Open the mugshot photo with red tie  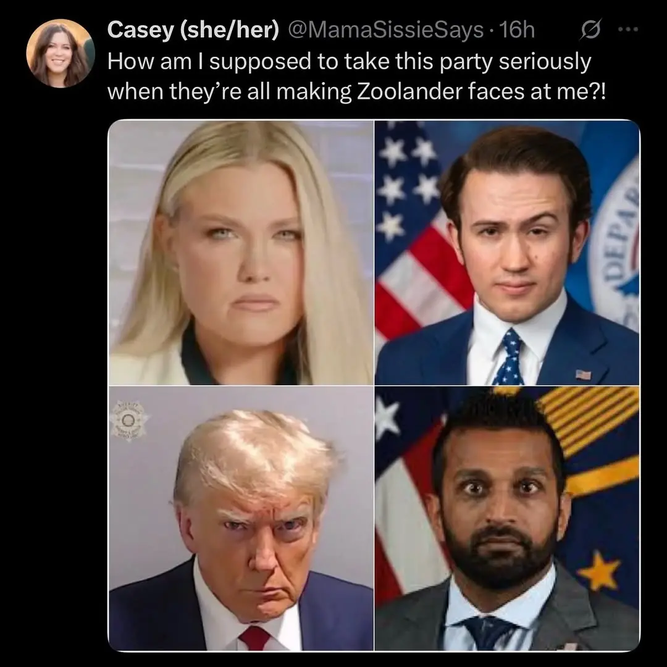241,519
